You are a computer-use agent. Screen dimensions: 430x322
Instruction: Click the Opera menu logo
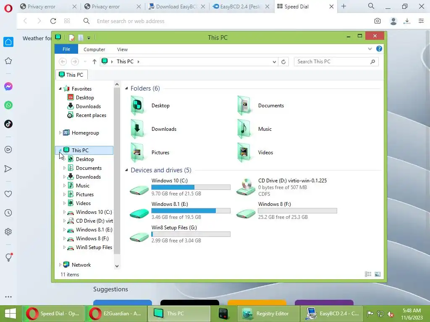pyautogui.click(x=8, y=8)
